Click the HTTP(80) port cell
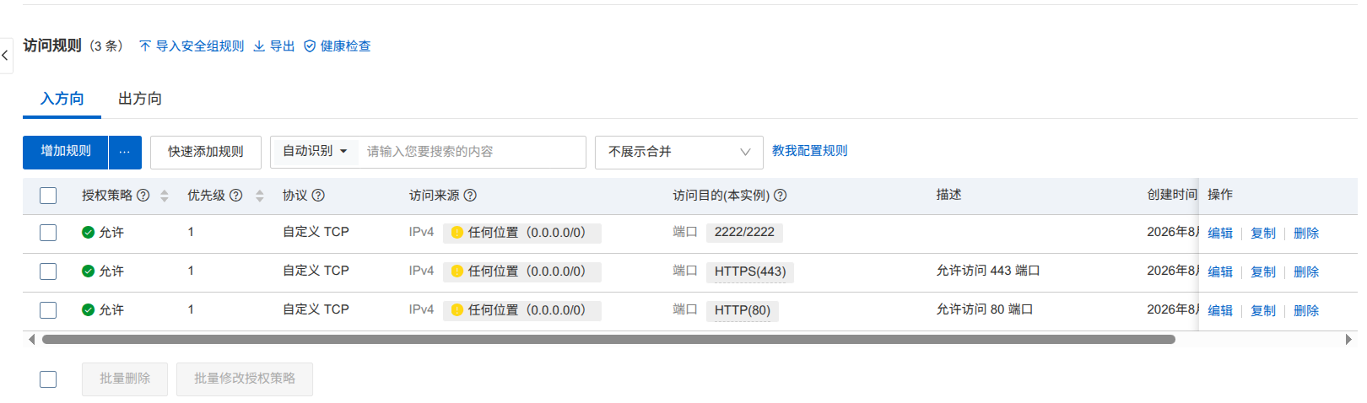 (743, 310)
